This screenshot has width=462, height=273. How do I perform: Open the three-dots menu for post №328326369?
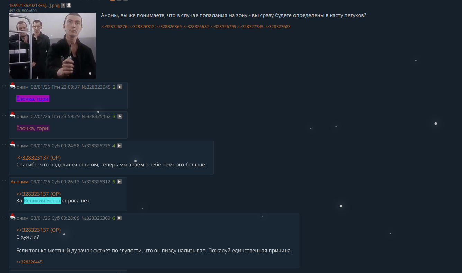pos(4,217)
